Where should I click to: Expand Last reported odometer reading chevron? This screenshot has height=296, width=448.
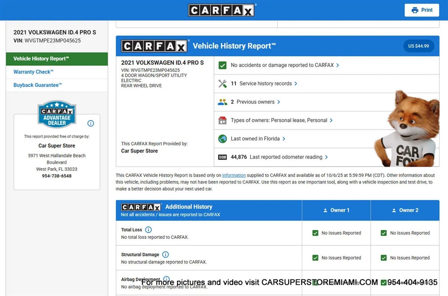326,157
